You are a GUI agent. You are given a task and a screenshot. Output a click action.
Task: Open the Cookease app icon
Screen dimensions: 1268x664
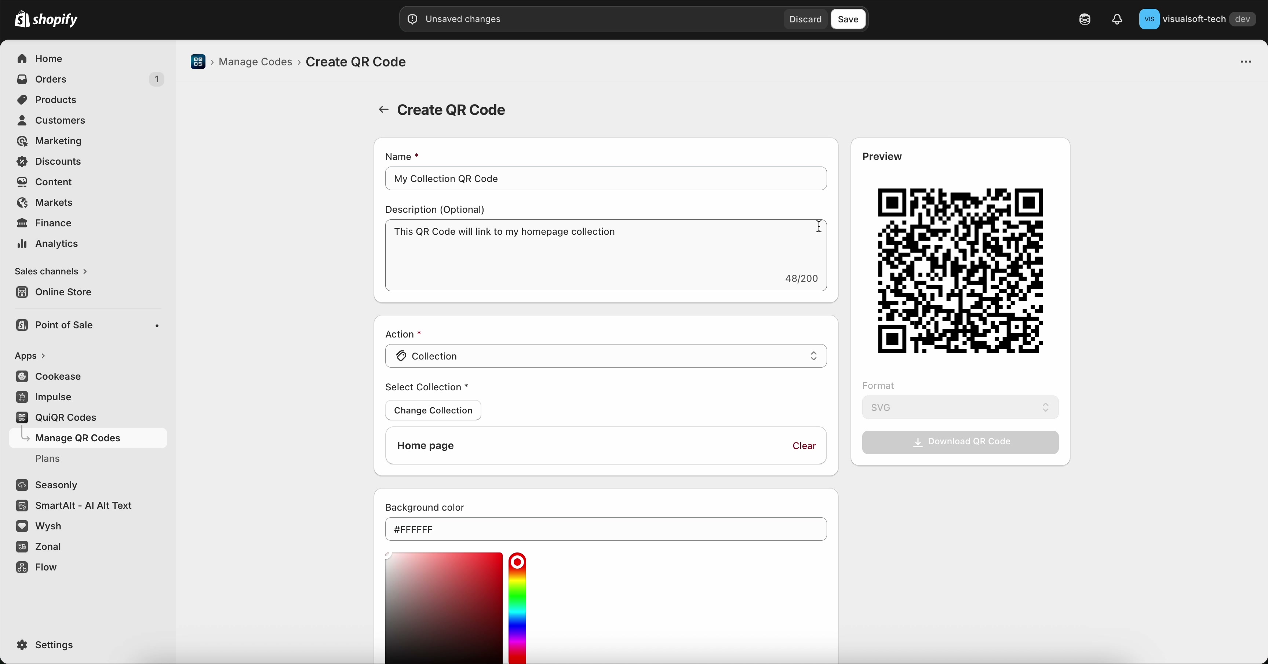click(x=22, y=376)
